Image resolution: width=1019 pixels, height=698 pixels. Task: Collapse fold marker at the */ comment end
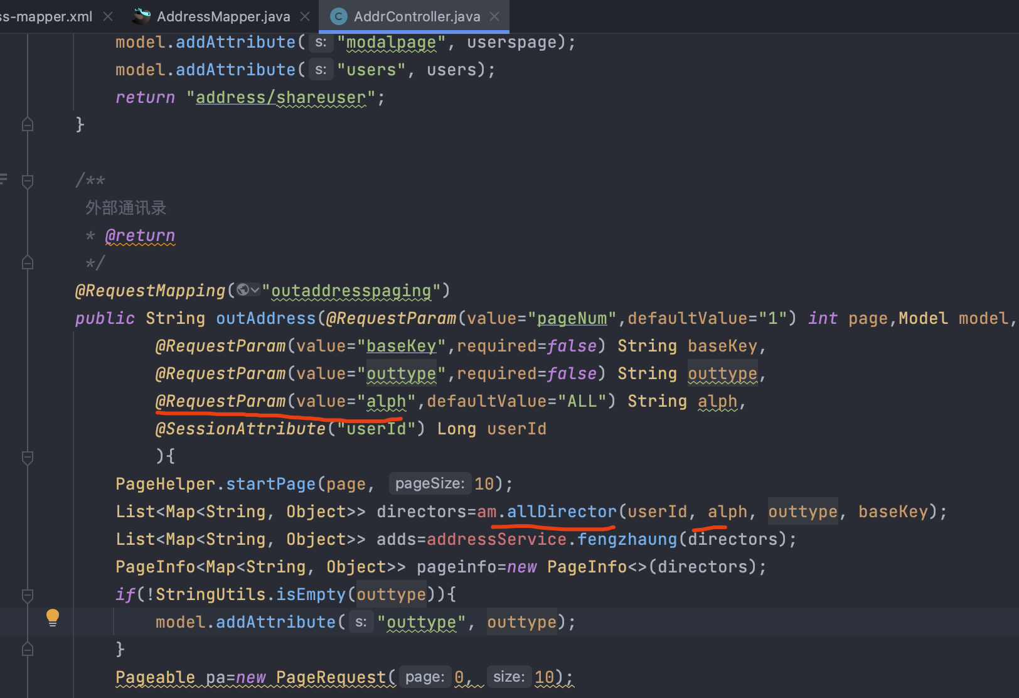point(28,262)
